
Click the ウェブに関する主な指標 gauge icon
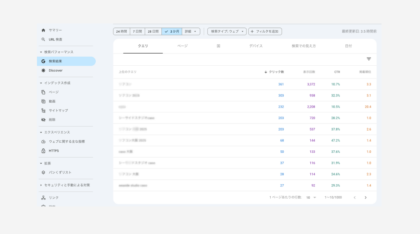coord(44,141)
